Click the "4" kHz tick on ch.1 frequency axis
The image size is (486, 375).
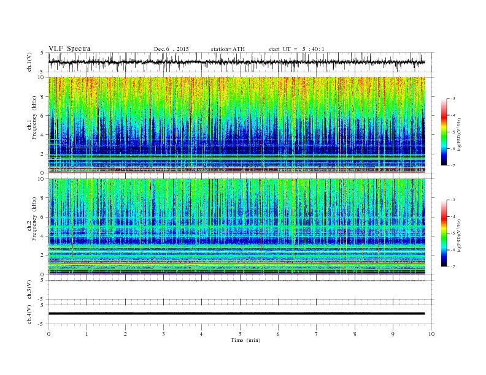[43, 135]
